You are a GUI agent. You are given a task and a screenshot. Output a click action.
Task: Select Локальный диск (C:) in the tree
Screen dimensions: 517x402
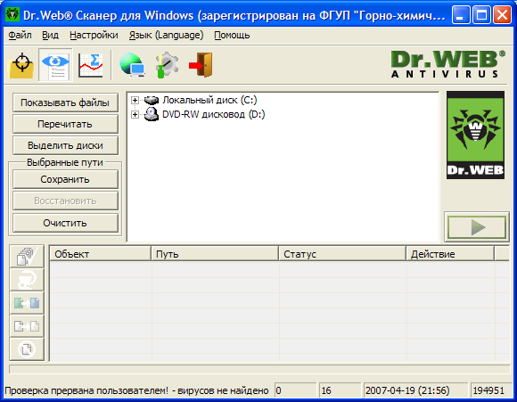(209, 100)
